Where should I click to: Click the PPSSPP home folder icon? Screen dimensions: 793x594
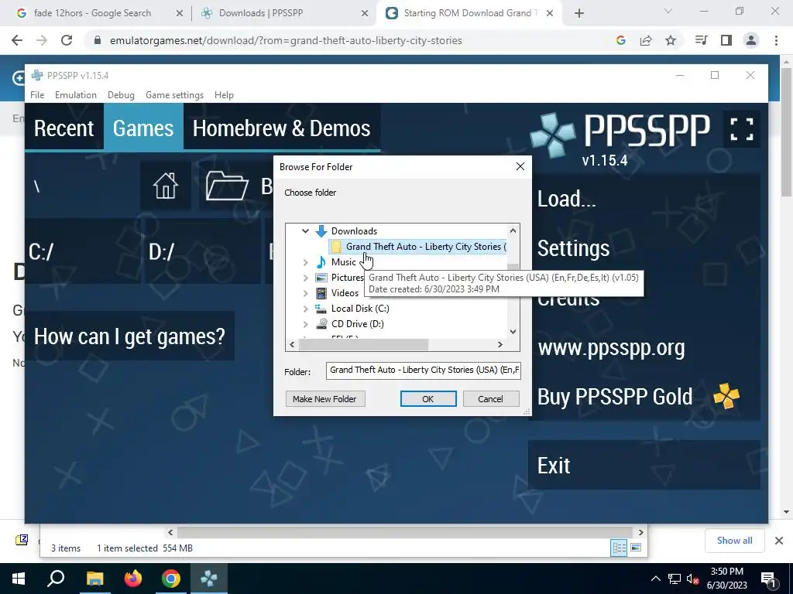tap(166, 186)
